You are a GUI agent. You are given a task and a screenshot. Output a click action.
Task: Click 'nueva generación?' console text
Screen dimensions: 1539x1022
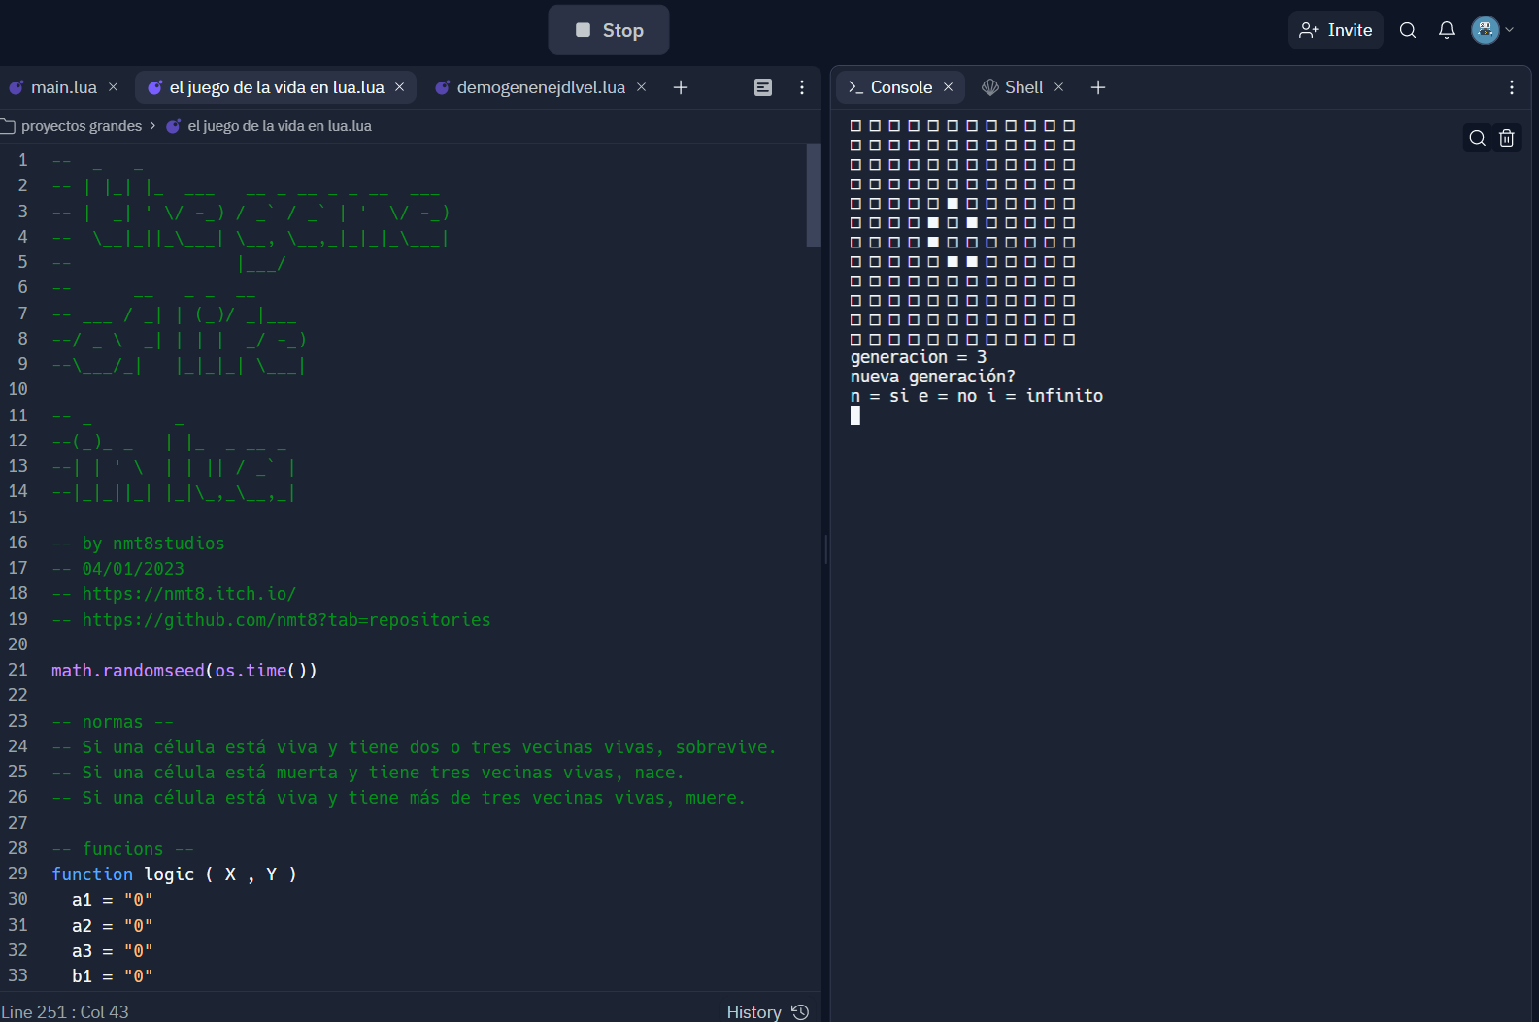click(x=933, y=377)
